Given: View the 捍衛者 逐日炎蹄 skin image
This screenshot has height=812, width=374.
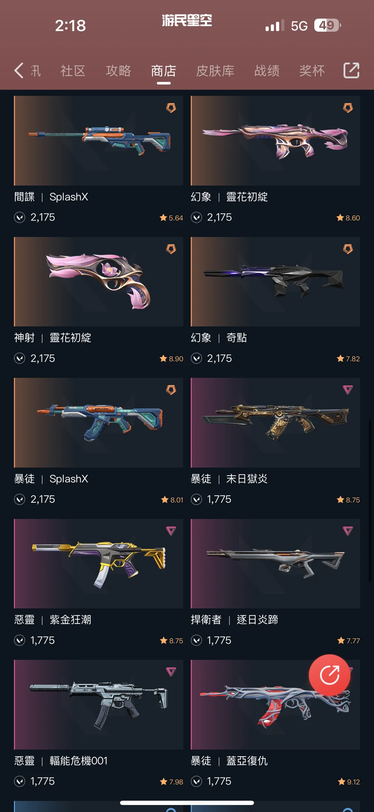Looking at the screenshot, I should pos(276,564).
